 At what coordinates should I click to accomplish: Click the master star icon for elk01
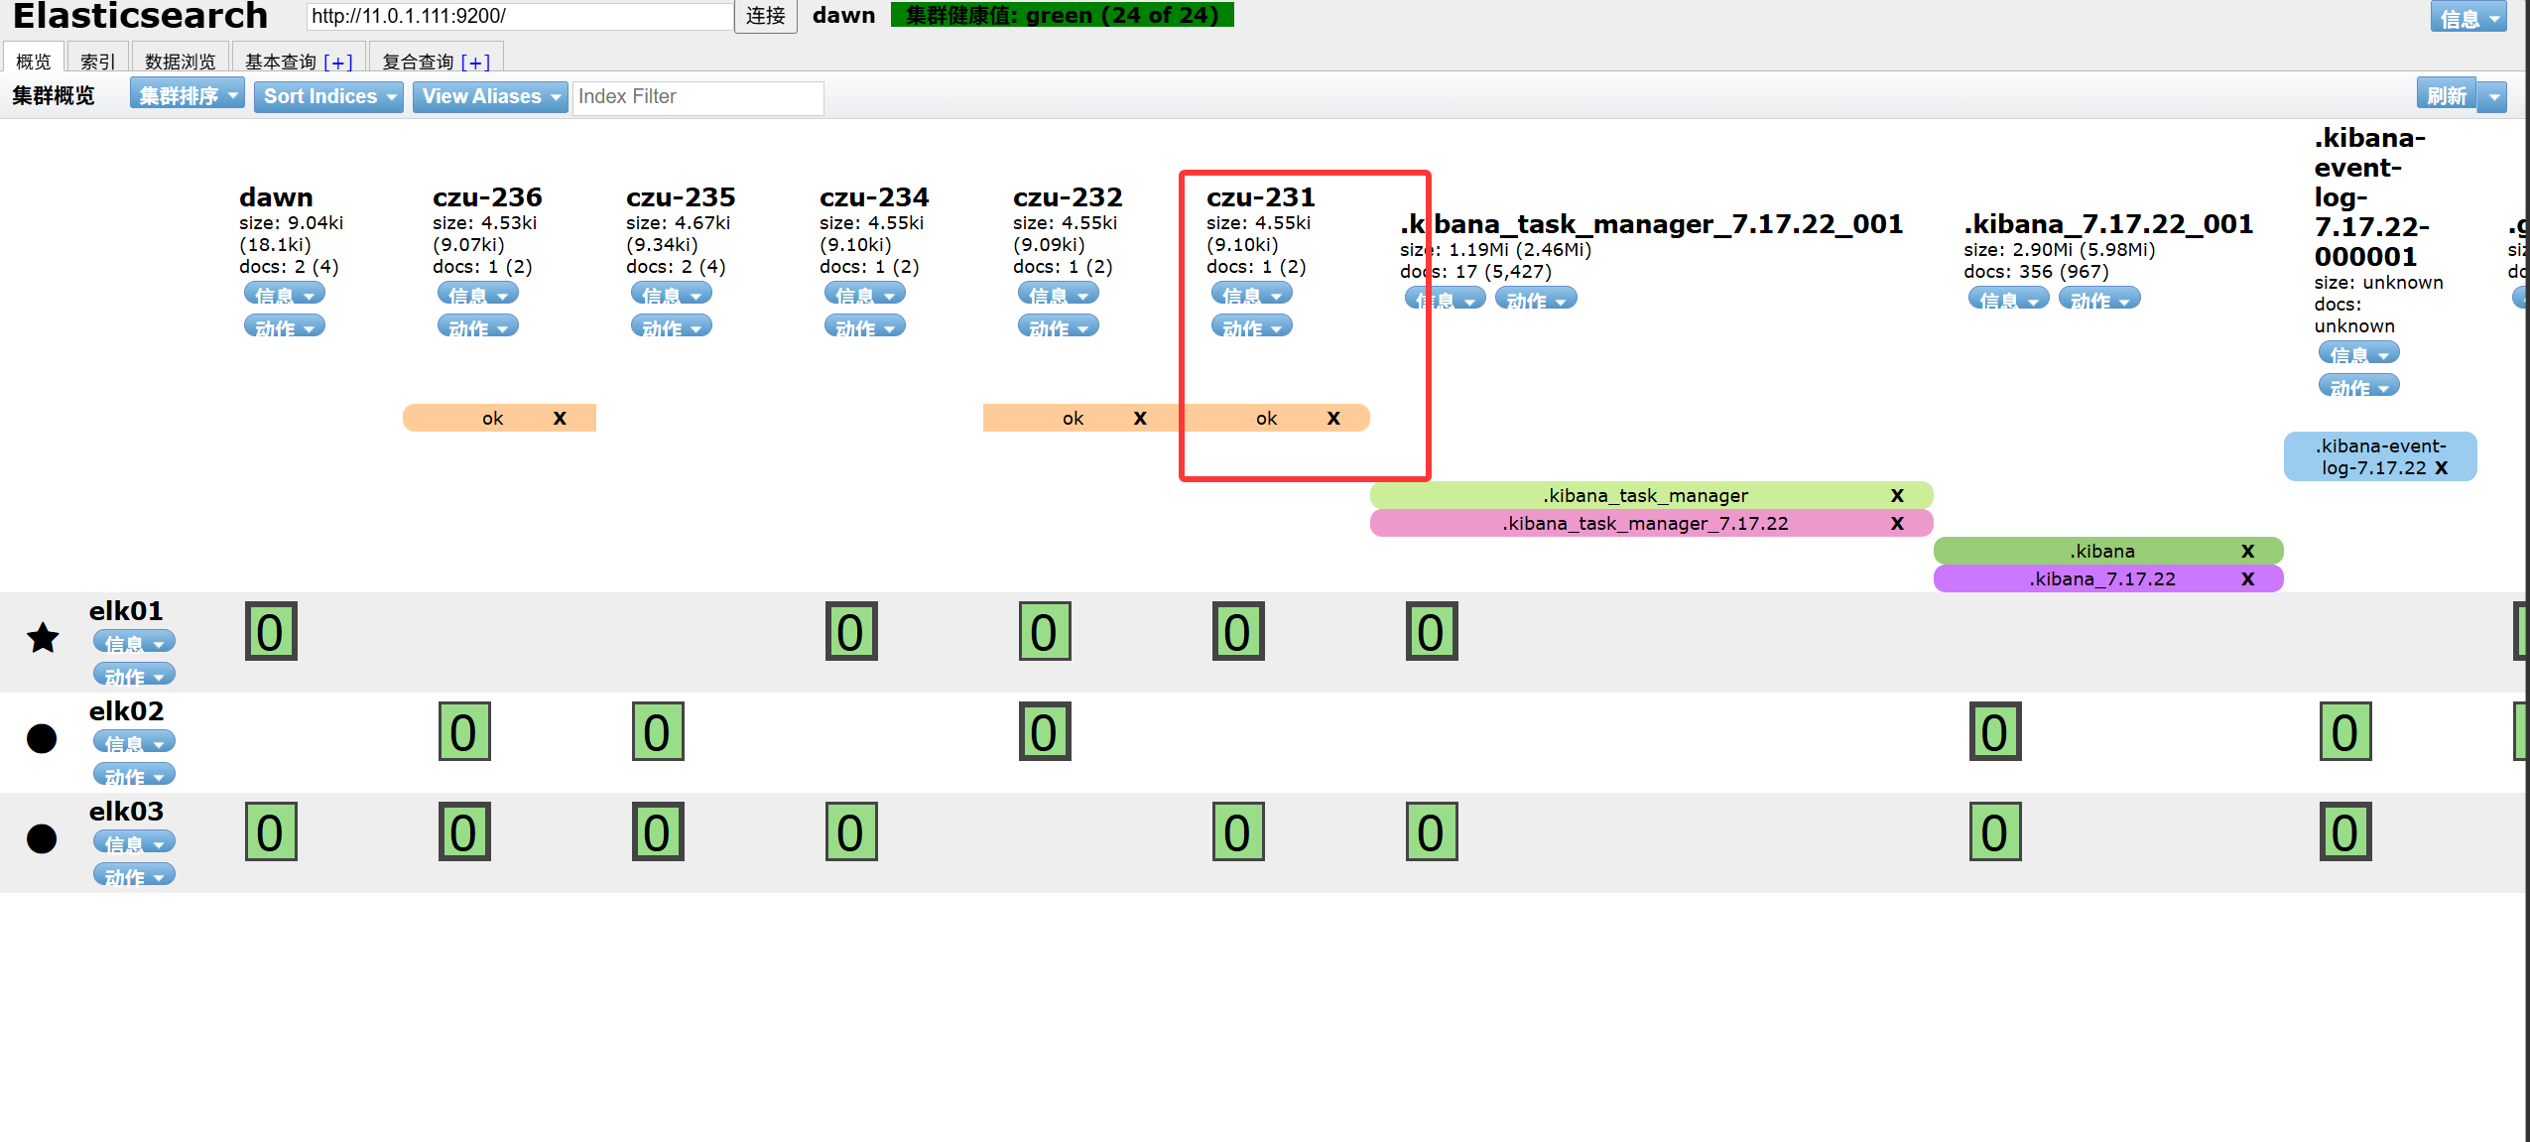43,638
